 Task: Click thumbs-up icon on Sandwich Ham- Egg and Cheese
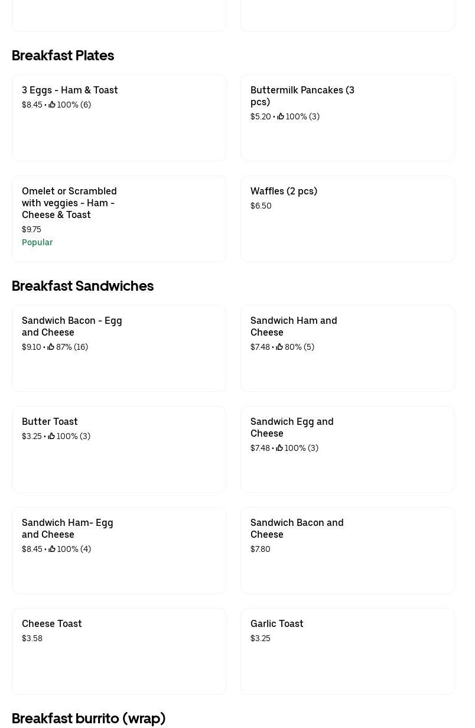coord(52,549)
